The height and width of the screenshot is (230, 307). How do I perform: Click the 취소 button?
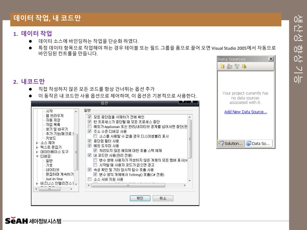point(163,198)
